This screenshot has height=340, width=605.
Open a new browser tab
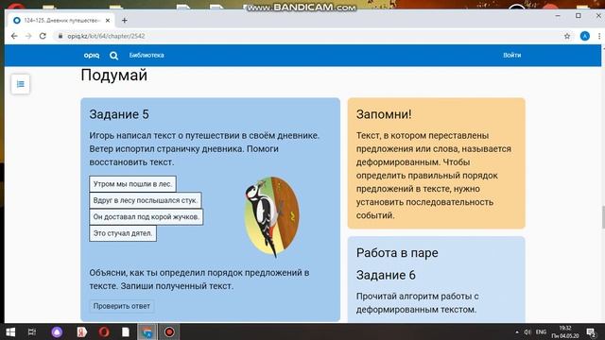point(124,21)
